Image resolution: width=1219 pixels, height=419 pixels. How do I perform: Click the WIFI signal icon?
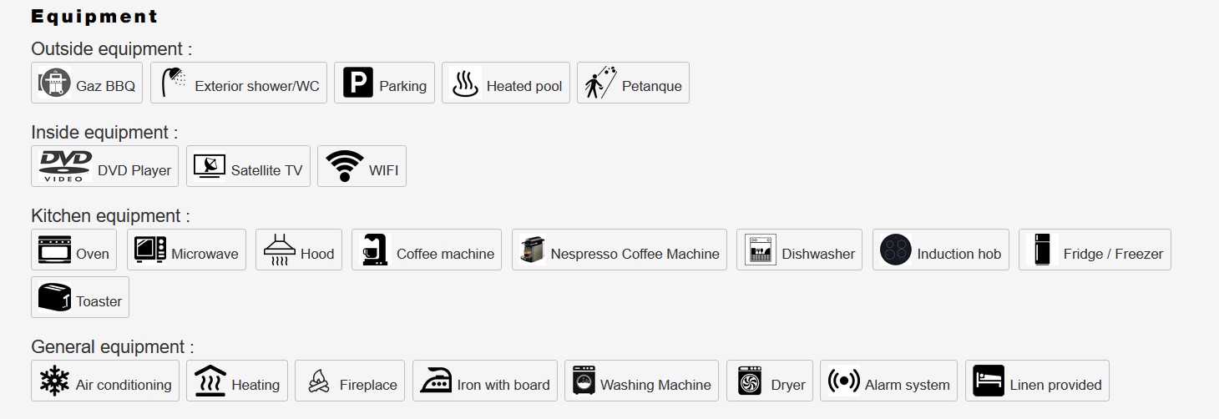click(345, 166)
